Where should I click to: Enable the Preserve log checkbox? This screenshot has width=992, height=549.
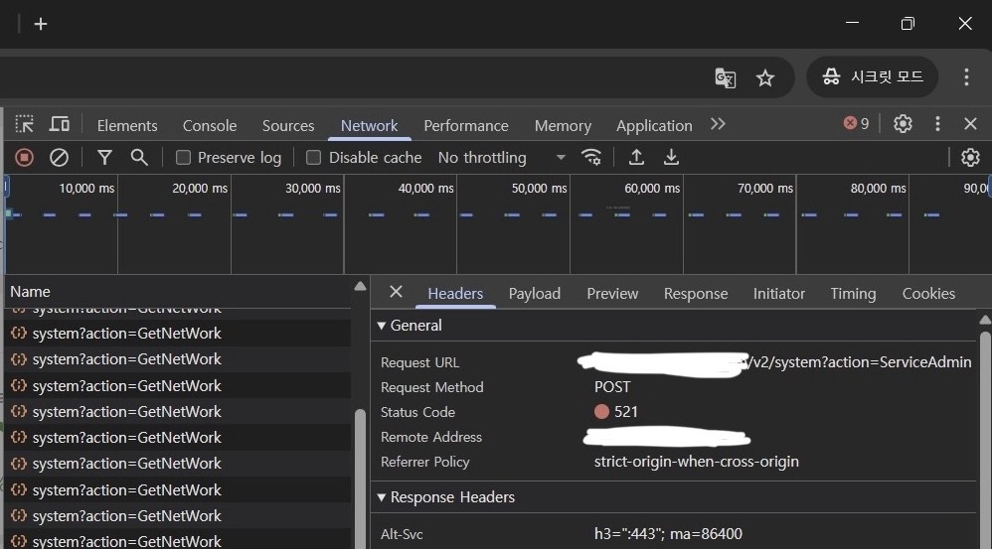(x=183, y=157)
